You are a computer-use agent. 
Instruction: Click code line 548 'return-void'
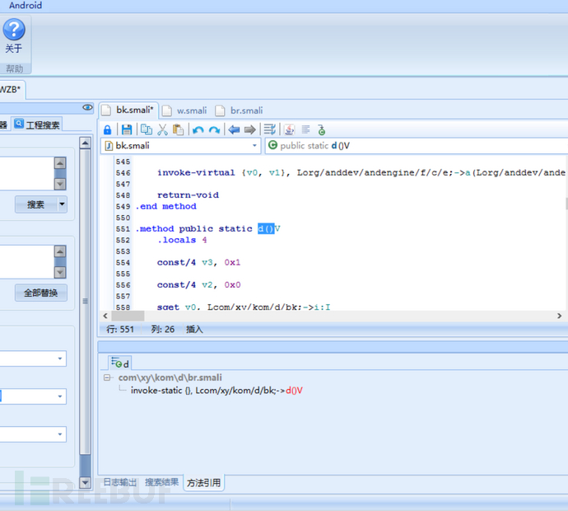(188, 195)
